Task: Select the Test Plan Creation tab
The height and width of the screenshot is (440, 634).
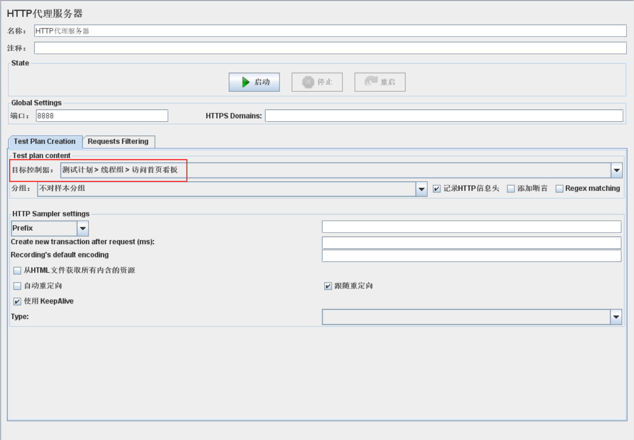Action: pyautogui.click(x=45, y=142)
